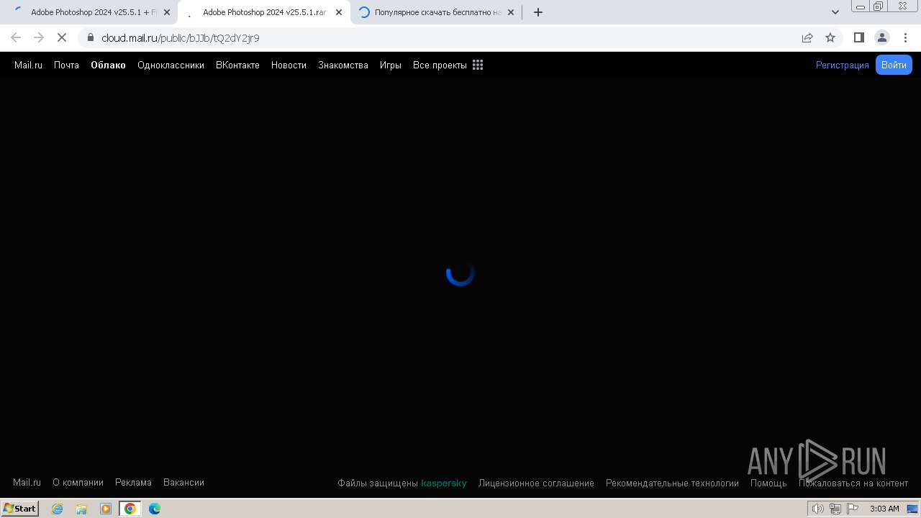This screenshot has width=921, height=518.
Task: Open Windows Media Player on taskbar
Action: tap(106, 509)
